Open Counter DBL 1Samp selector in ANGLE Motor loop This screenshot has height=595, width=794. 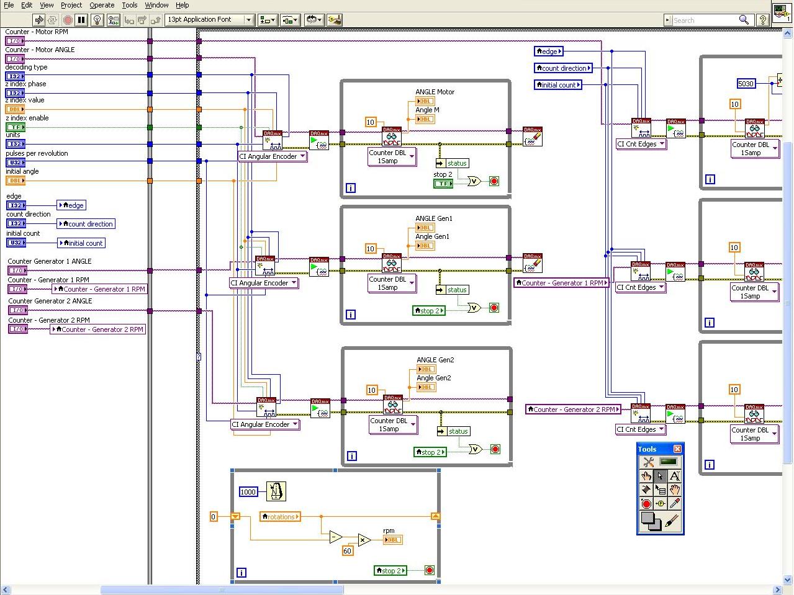click(x=392, y=157)
